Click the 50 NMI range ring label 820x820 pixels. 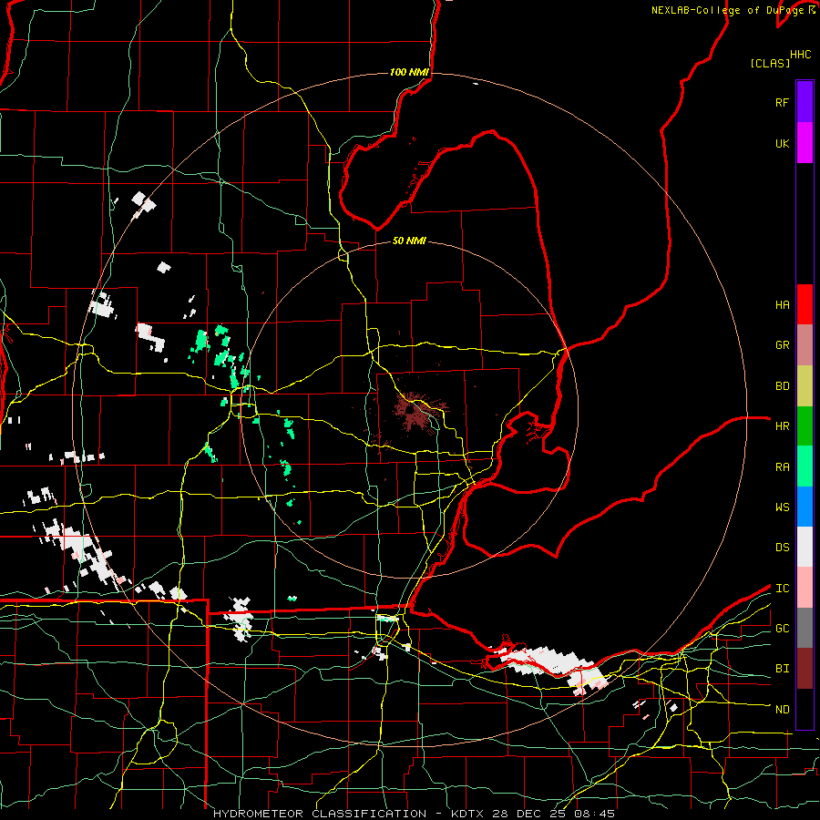click(x=409, y=241)
